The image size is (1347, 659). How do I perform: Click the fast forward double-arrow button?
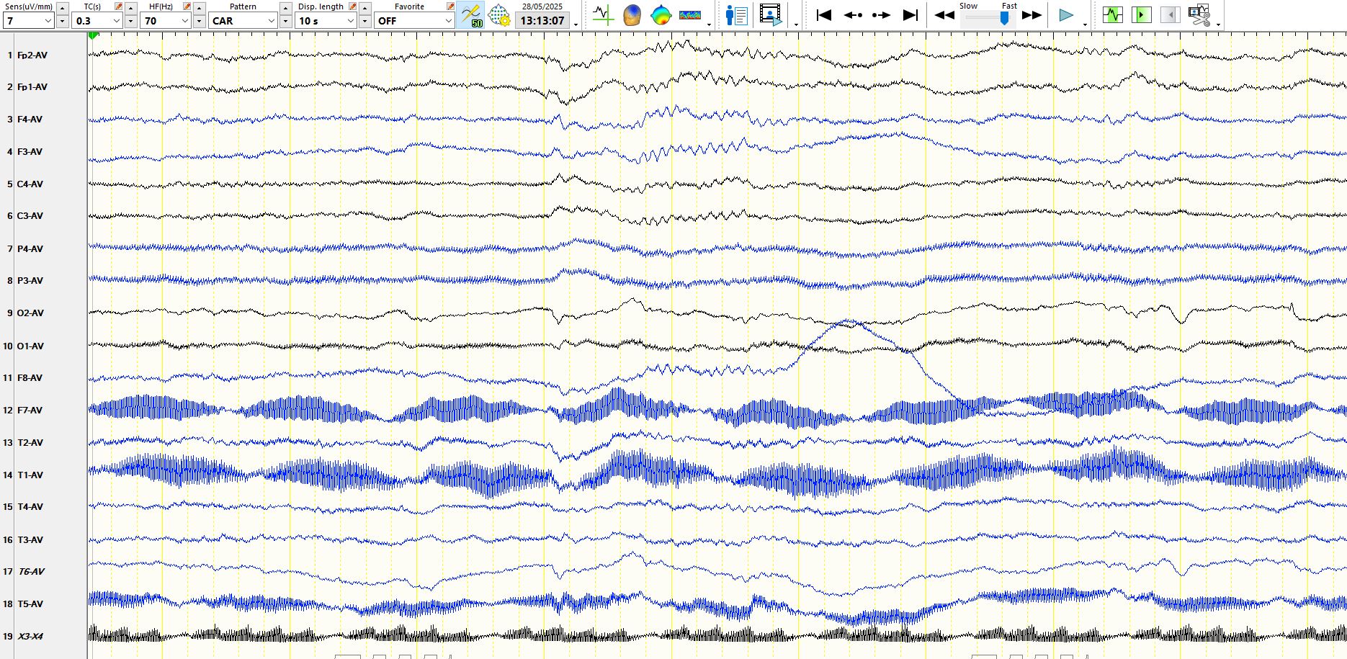[1031, 15]
